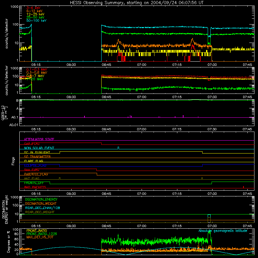Click the AAZ_FLAG label
258x258 pixels.
(32, 178)
